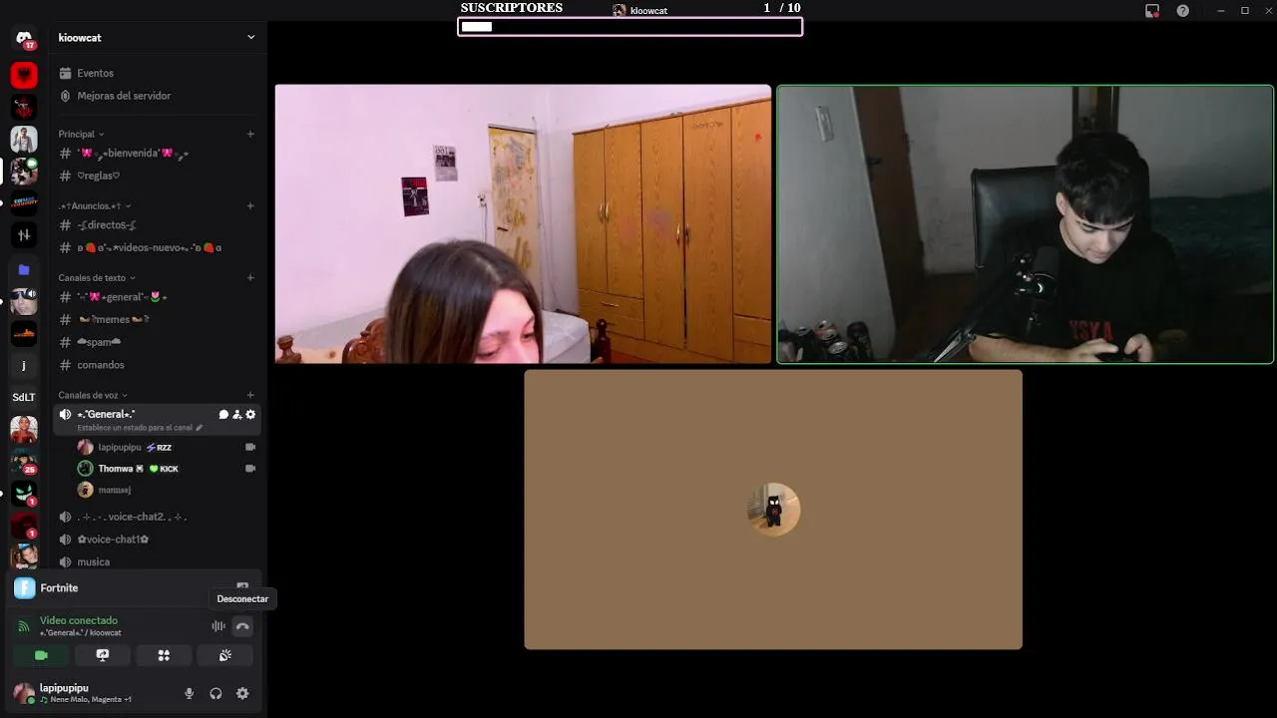Add channel to Canales de texto category
The height and width of the screenshot is (718, 1277).
pyautogui.click(x=250, y=277)
